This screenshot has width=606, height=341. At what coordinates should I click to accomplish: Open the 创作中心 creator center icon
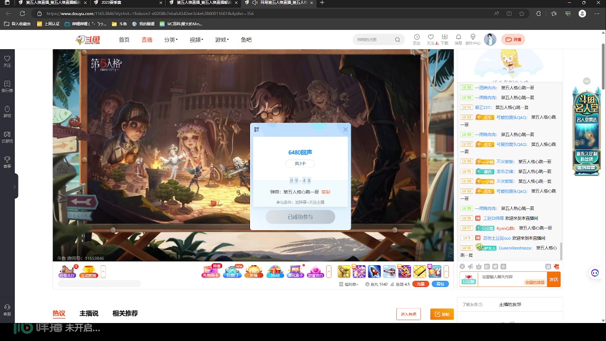472,39
